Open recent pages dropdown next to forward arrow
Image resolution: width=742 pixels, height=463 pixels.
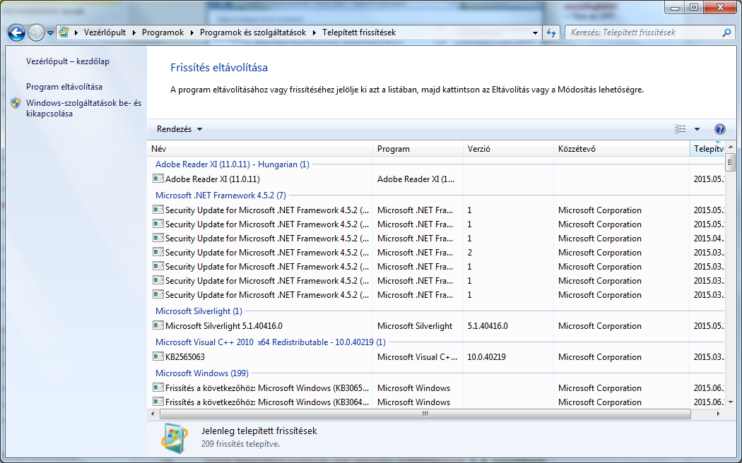50,33
